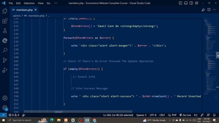Open the editor More Actions menu
The image size is (219, 123).
pos(214,10)
